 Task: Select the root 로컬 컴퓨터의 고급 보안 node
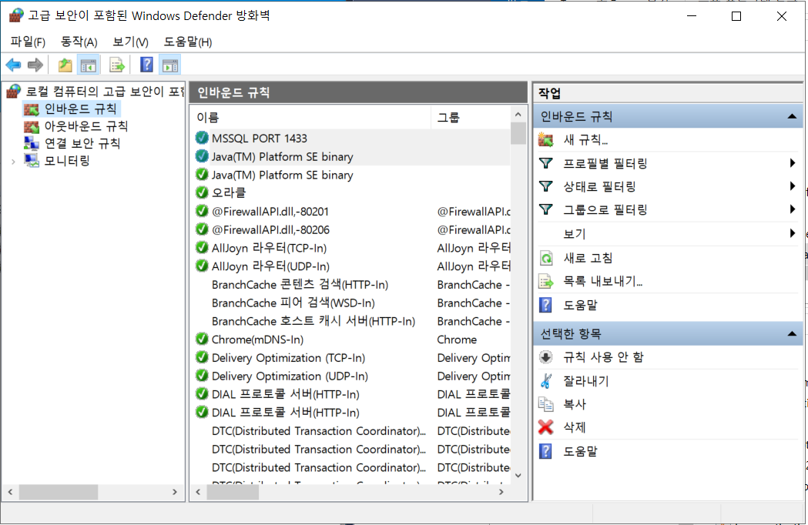(105, 92)
